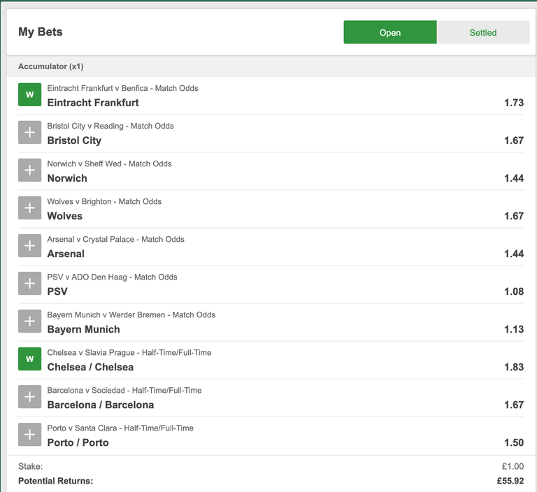Click the 1.44 odds for Norwich

point(514,178)
